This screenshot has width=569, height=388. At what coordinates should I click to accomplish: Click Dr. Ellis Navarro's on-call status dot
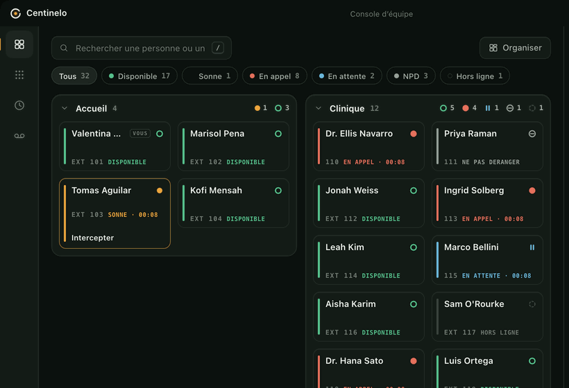click(414, 134)
